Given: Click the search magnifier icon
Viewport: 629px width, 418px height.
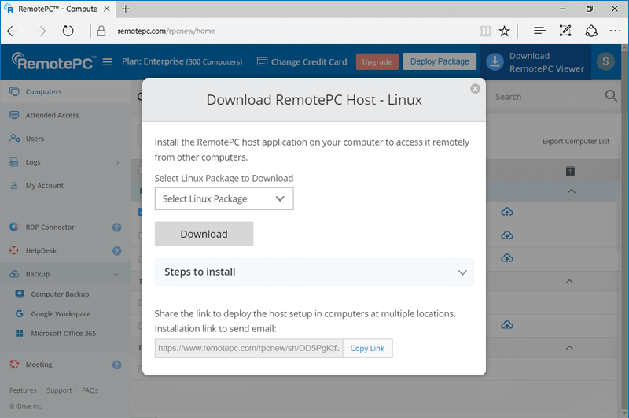Looking at the screenshot, I should pos(611,96).
